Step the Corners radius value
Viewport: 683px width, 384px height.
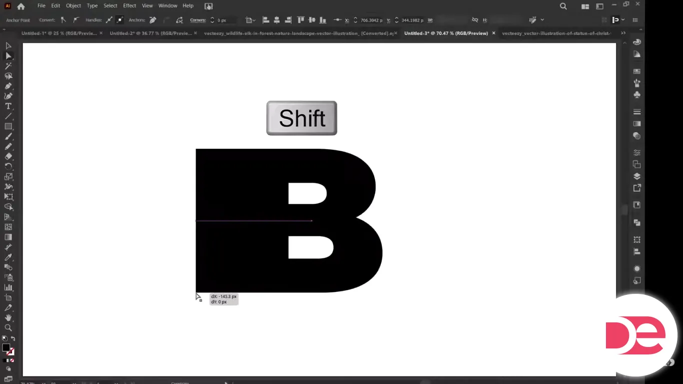point(212,20)
